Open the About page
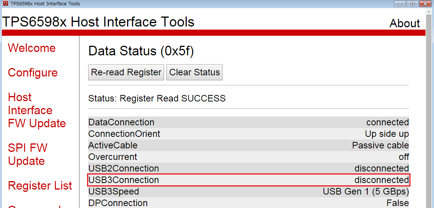434x208 pixels. (x=405, y=23)
